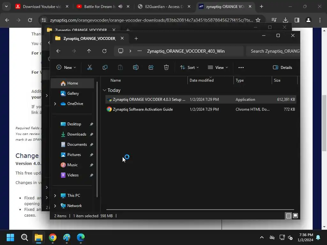Image resolution: width=327 pixels, height=245 pixels.
Task: Open taskbar Search
Action: (x=24, y=237)
